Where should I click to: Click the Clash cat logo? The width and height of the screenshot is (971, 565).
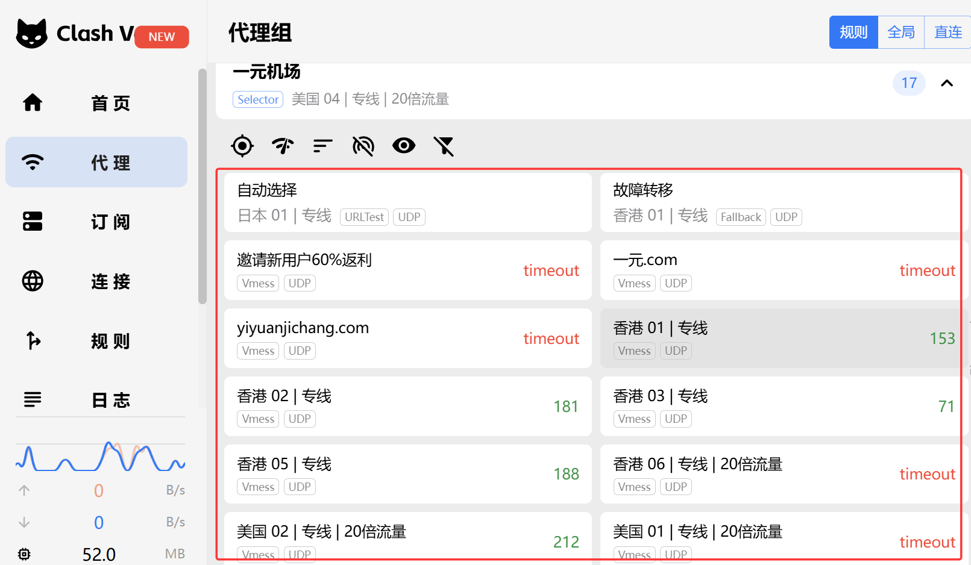[x=32, y=34]
